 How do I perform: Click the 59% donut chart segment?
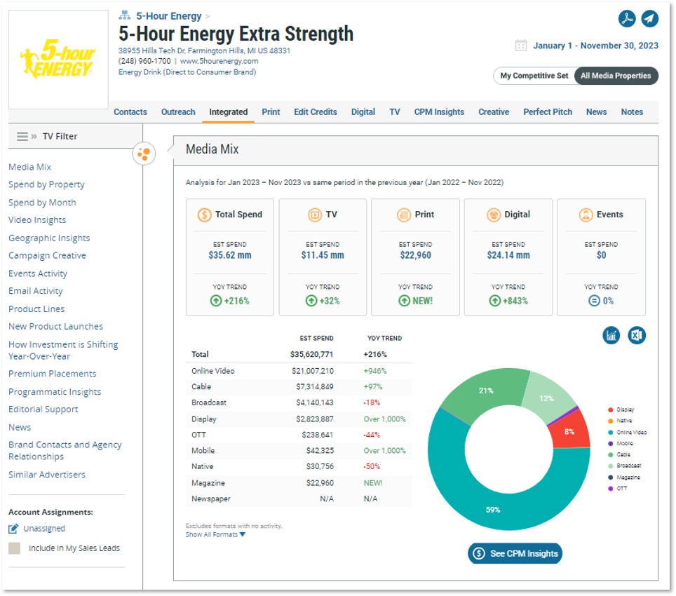pos(493,510)
